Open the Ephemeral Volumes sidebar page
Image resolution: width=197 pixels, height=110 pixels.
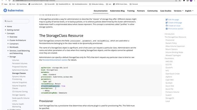pyautogui.click(x=20, y=70)
